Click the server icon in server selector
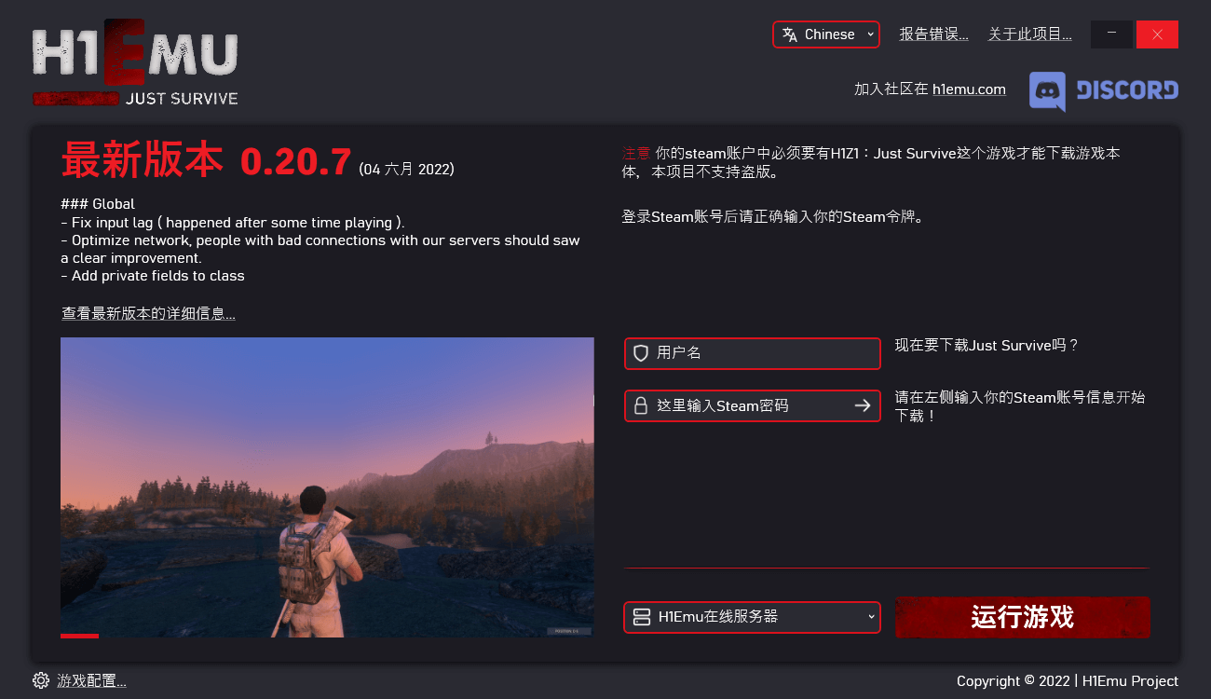Screen dimensions: 1211x699 pyautogui.click(x=641, y=617)
